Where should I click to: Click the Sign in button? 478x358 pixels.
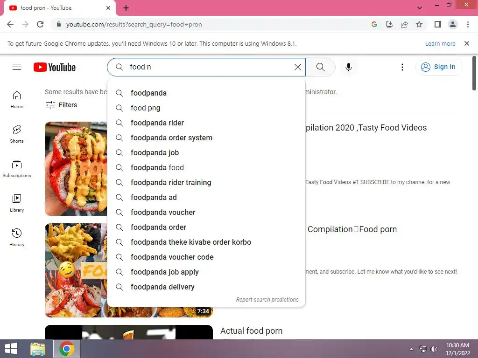coord(439,67)
